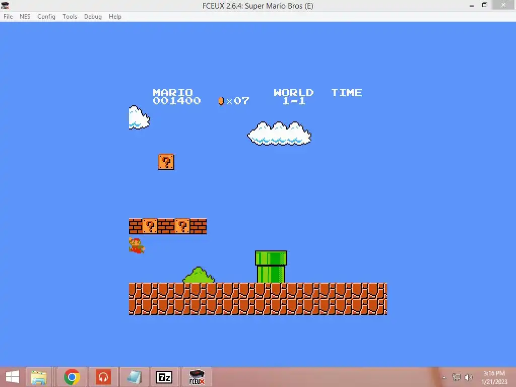This screenshot has height=387, width=516.
Task: Open the volume speaker tray icon
Action: [x=469, y=377]
